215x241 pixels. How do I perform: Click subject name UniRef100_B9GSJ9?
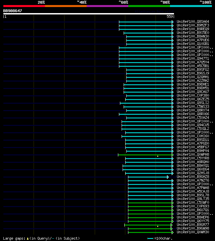193,73
